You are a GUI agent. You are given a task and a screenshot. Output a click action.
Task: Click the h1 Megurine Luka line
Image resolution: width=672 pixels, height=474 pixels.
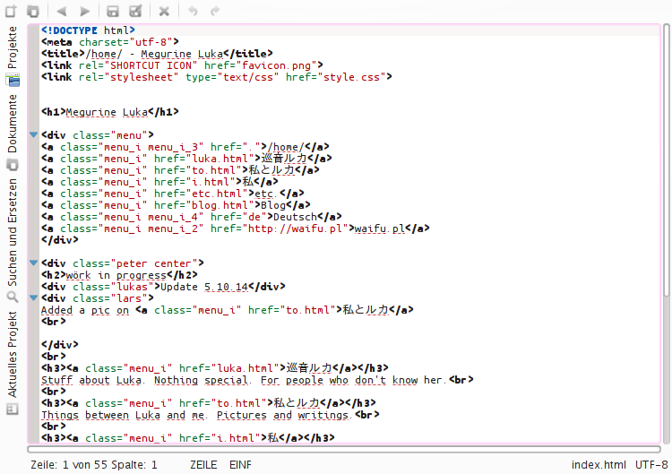point(109,112)
